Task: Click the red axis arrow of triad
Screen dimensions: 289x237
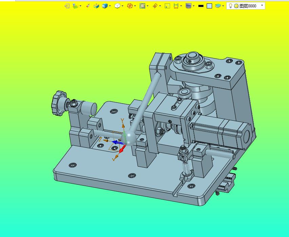Action: [x=122, y=149]
